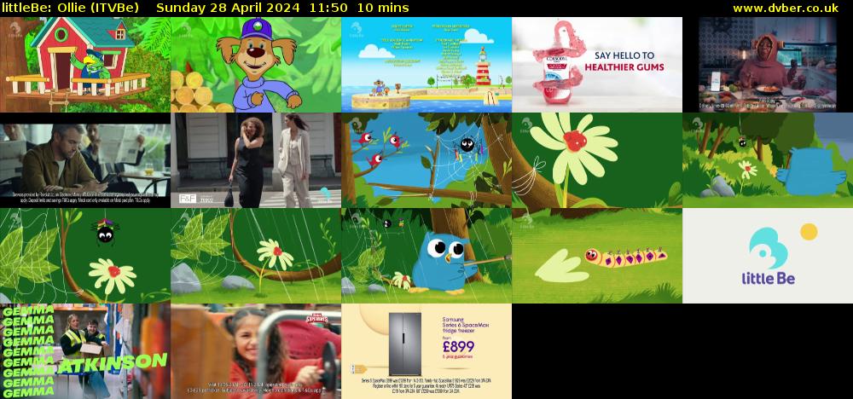Open the kitchen cooking advert thumbnail
Image resolution: width=853 pixels, height=399 pixels.
pos(768,65)
